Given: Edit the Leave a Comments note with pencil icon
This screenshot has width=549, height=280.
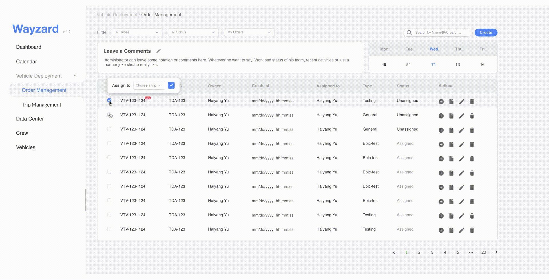Looking at the screenshot, I should [158, 51].
